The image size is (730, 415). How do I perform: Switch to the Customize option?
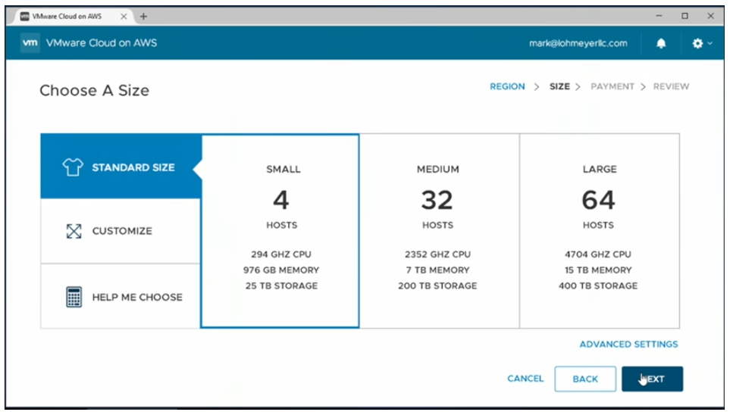[121, 231]
